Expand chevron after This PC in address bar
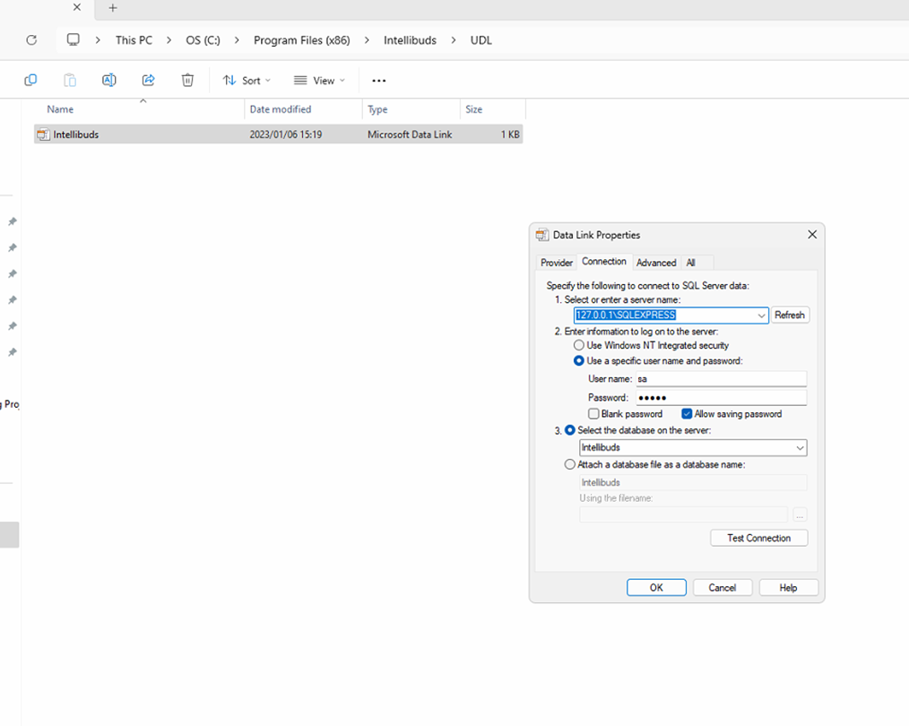Image resolution: width=909 pixels, height=726 pixels. click(x=169, y=40)
